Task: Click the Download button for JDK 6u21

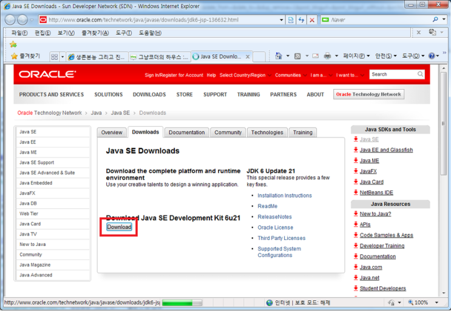Action: (x=119, y=227)
